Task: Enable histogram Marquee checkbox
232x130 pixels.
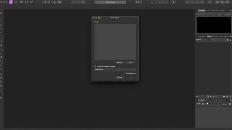Action: click(x=224, y=15)
